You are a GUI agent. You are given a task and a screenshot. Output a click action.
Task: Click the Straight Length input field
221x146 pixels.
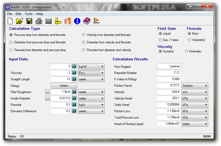click(61, 79)
